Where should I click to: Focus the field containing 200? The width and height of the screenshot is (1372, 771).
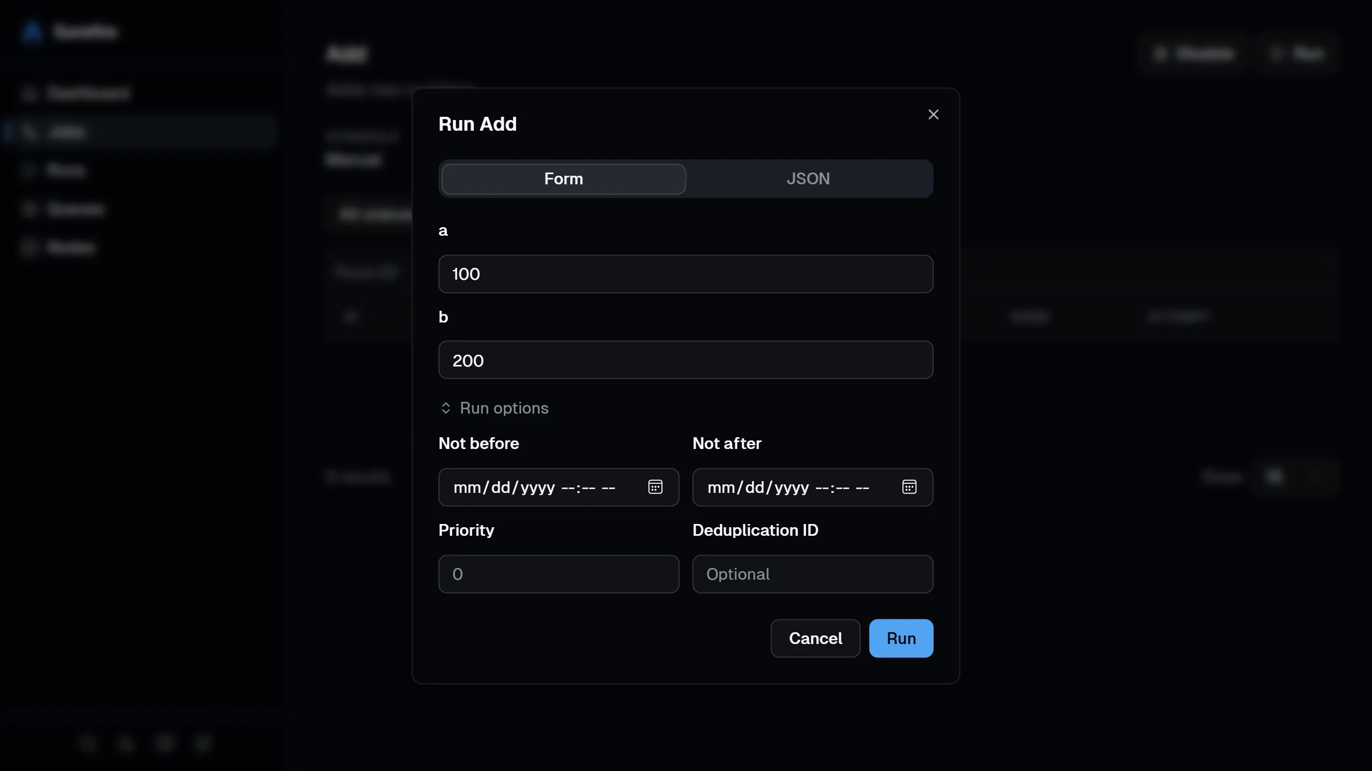685,360
